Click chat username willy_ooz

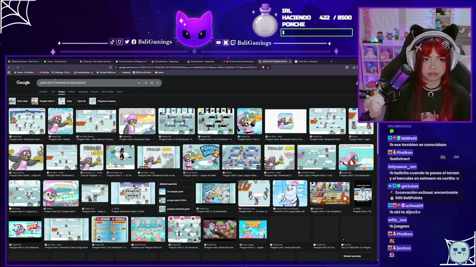coord(398,220)
